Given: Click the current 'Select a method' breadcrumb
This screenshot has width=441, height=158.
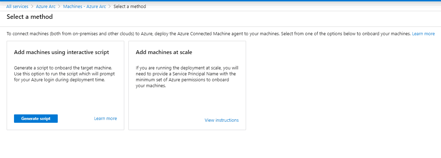Looking at the screenshot, I should tap(129, 6).
